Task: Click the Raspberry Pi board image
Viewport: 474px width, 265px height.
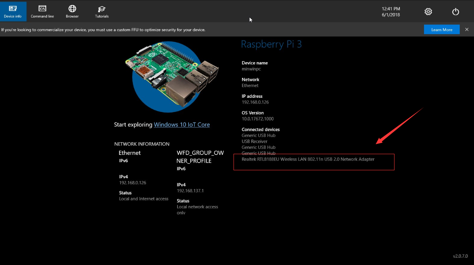Action: click(x=169, y=77)
